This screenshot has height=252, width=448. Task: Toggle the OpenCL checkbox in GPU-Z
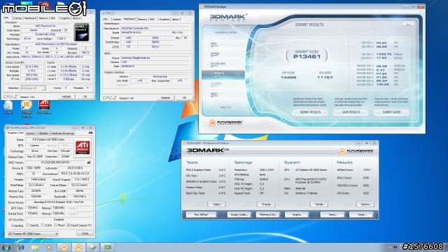pos(28,225)
